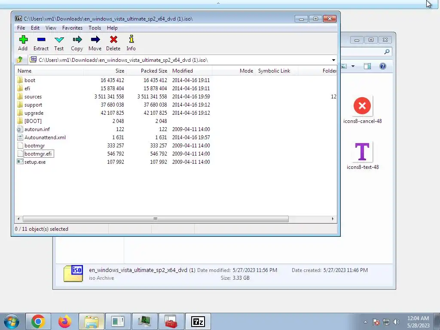Open the Edit menu

pos(35,28)
